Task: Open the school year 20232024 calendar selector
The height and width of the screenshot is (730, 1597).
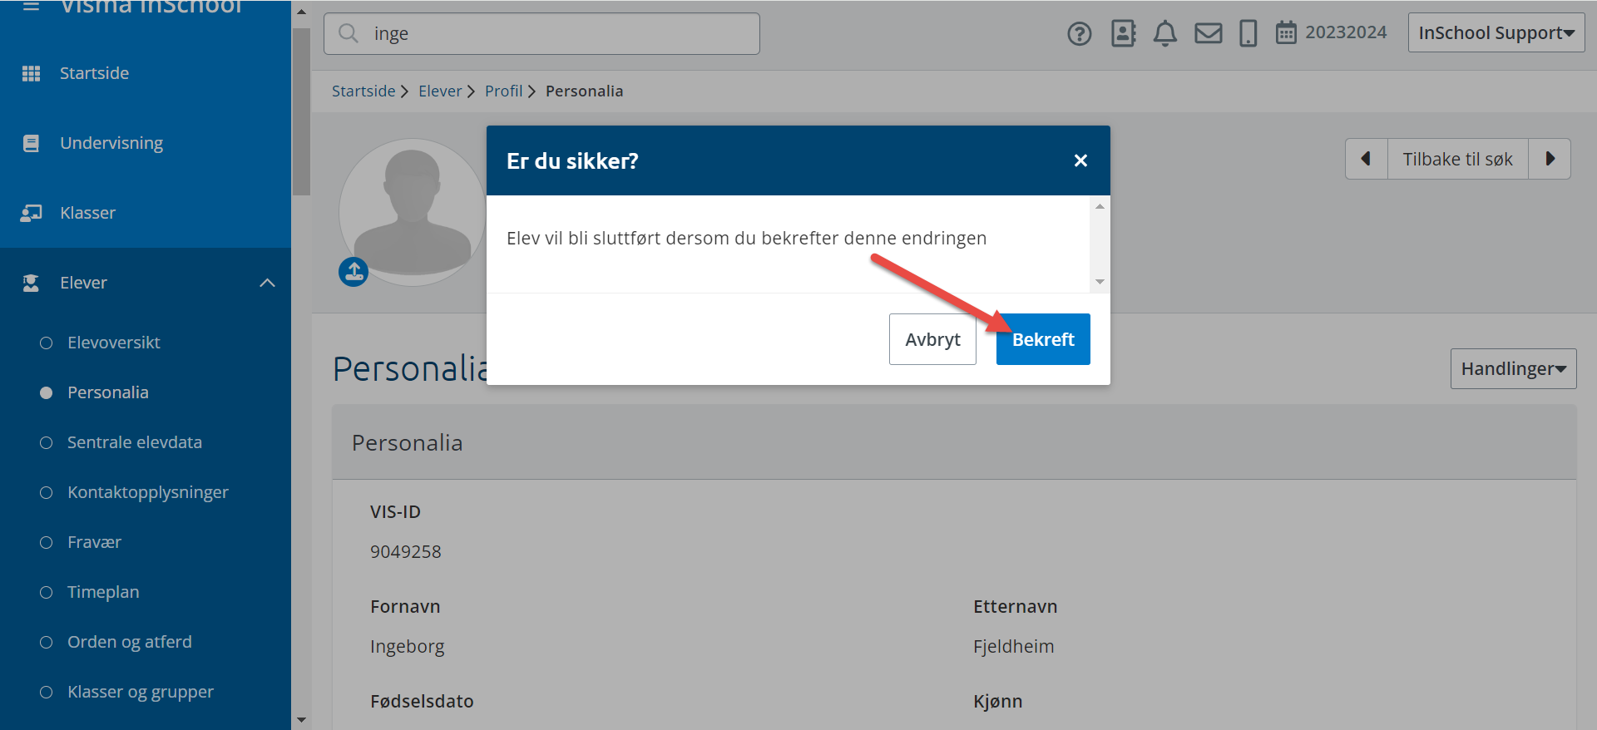Action: 1332,32
